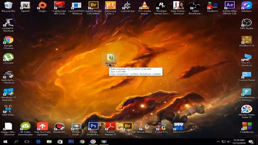This screenshot has width=258, height=145.
Task: Switch to Photoshop on the taskbar
Action: pyautogui.click(x=71, y=141)
